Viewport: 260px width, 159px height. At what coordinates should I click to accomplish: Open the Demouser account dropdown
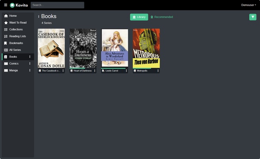point(248,5)
